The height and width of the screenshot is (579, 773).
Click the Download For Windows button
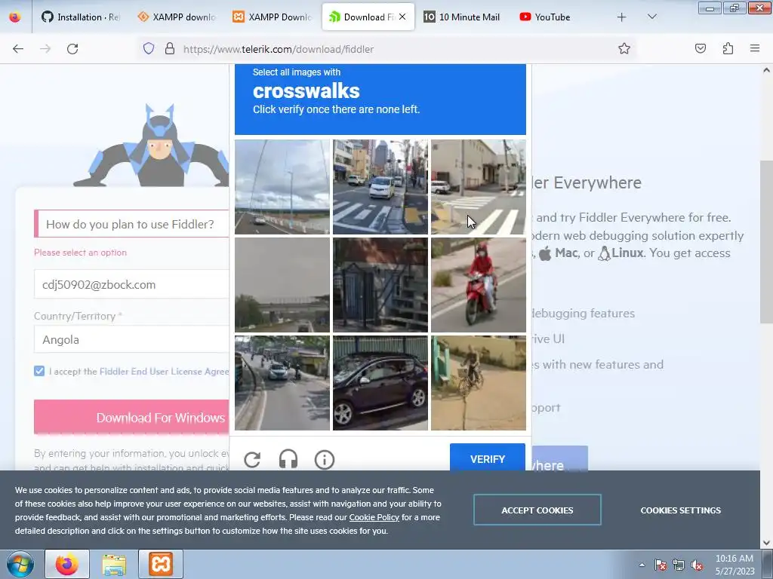pyautogui.click(x=131, y=418)
